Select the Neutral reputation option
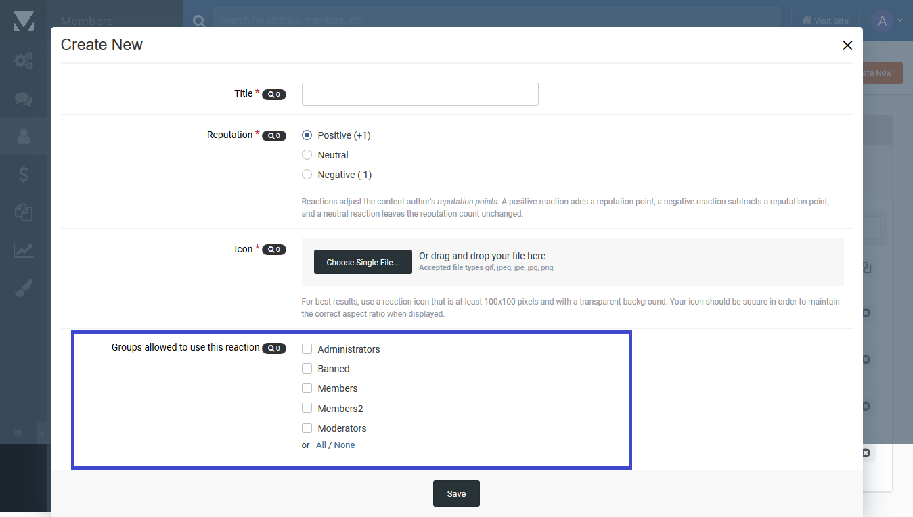 coord(307,155)
